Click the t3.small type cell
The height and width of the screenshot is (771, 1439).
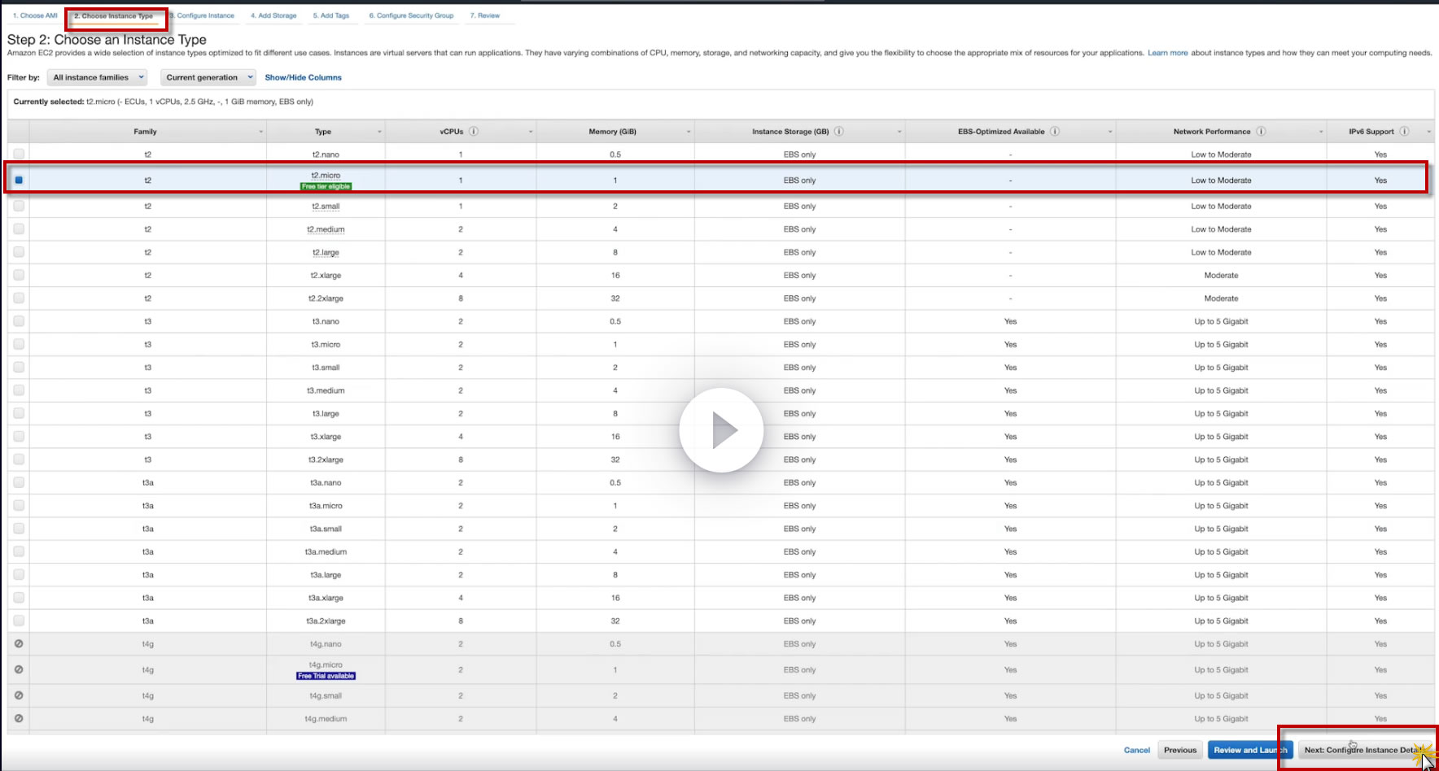click(x=326, y=368)
